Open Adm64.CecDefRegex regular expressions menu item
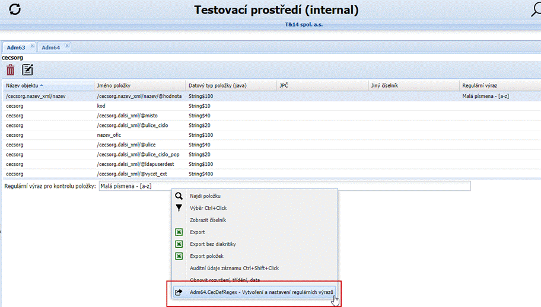 261,292
